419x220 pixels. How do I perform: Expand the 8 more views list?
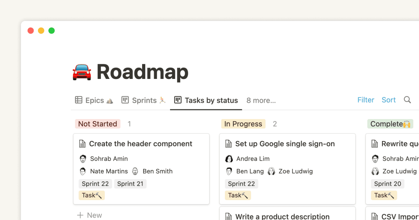pos(261,100)
